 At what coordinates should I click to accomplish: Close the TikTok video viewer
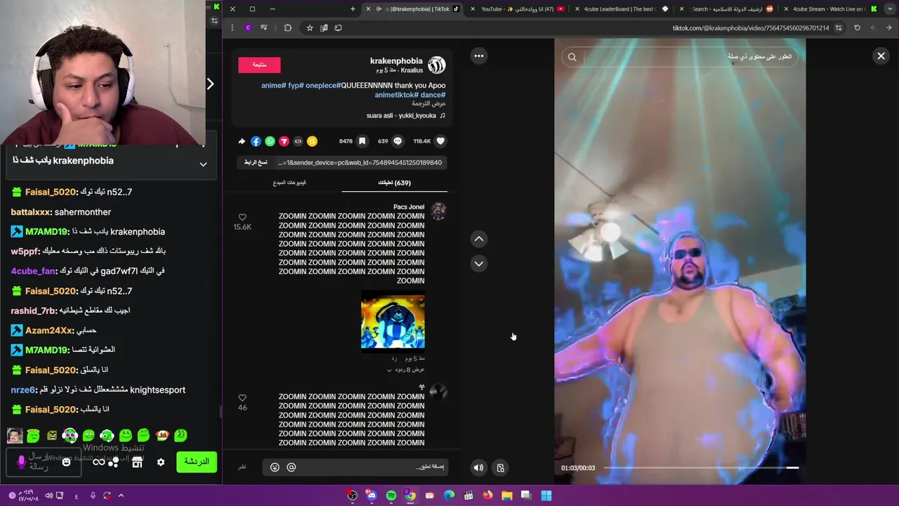tap(881, 56)
